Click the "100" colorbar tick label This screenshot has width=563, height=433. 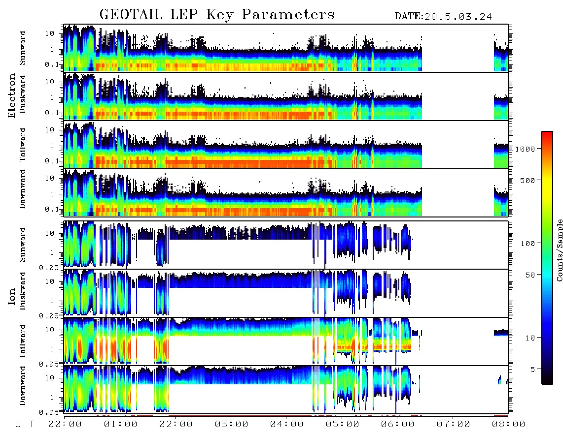[528, 244]
